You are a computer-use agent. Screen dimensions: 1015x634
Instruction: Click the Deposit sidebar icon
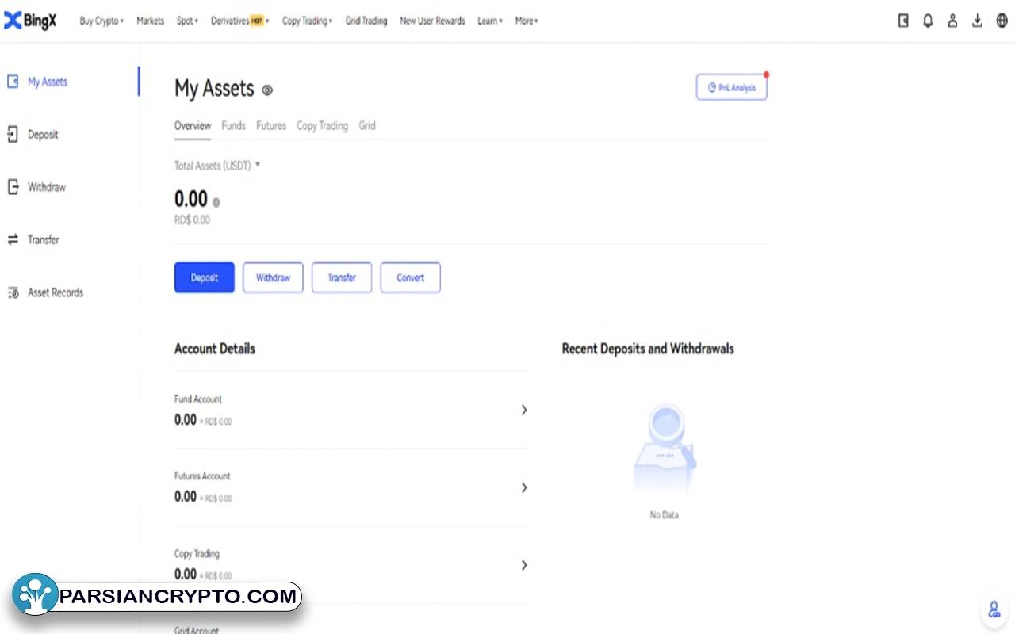(x=12, y=135)
